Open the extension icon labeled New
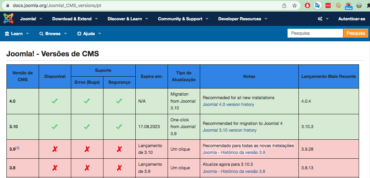 click(348, 6)
